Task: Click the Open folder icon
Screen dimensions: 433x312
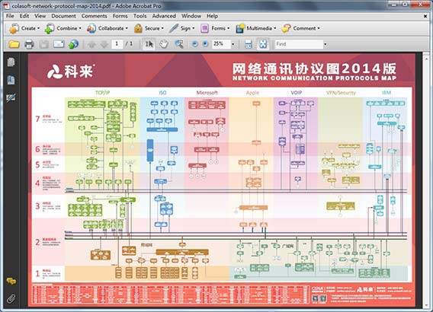Action: tap(14, 44)
